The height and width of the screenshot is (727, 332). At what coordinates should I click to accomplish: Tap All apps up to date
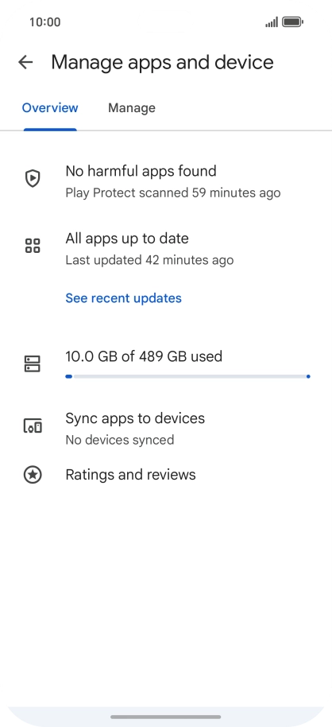tap(127, 239)
